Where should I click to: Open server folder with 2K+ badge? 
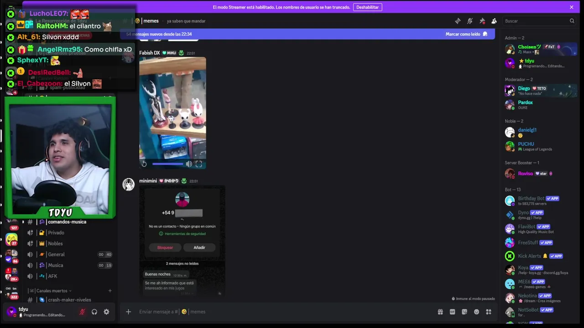pos(11,273)
